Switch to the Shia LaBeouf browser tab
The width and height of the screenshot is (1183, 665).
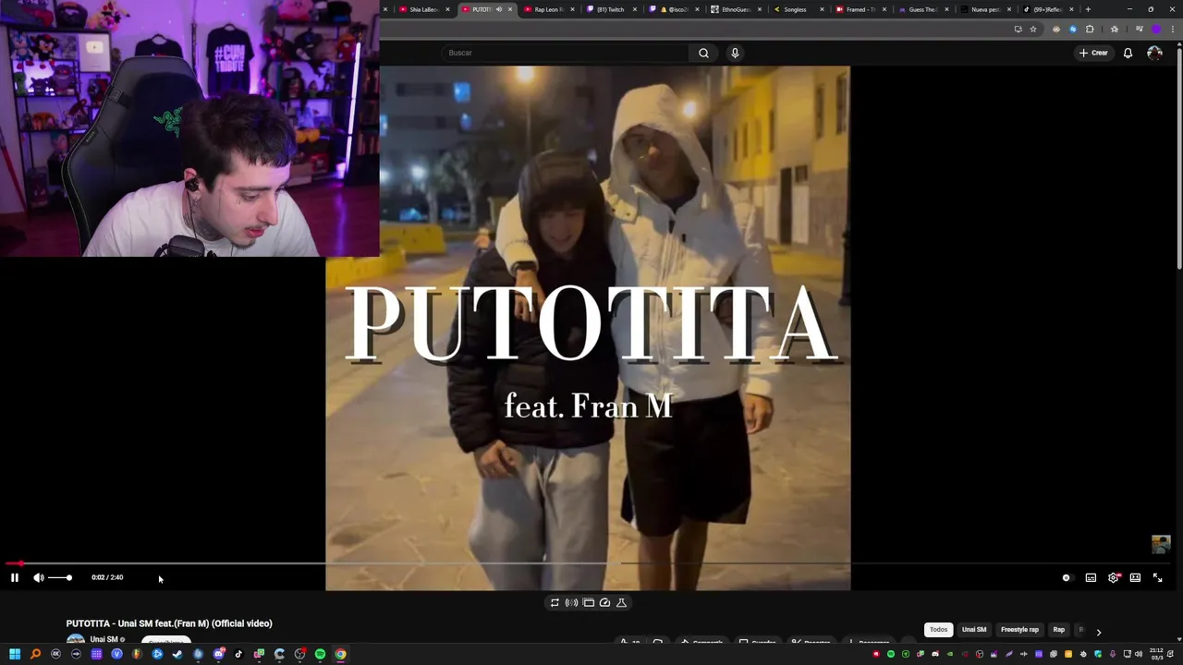pos(423,9)
